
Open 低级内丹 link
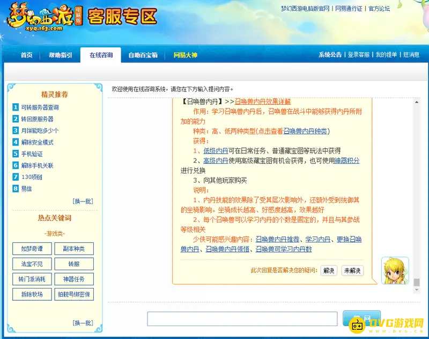point(216,151)
